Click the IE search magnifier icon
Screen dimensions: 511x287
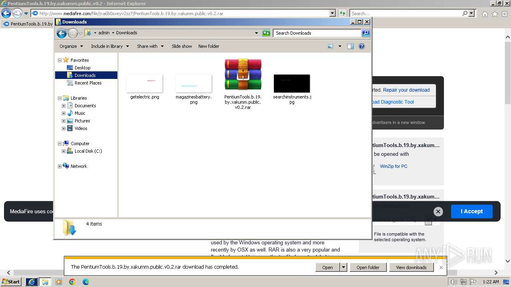(465, 13)
